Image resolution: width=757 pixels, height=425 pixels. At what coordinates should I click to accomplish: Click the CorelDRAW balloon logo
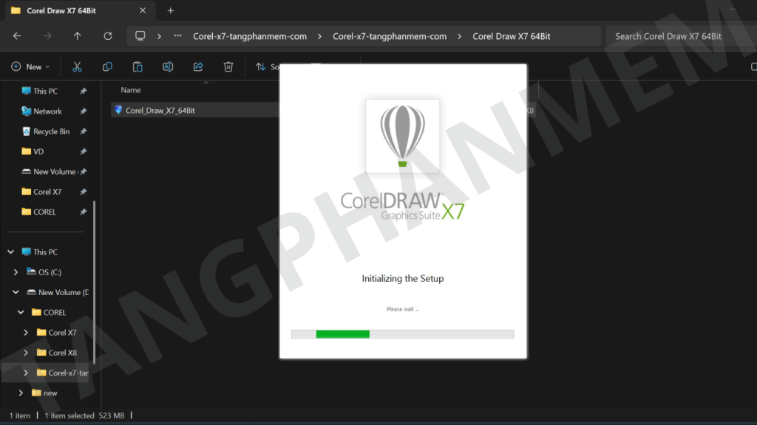402,136
